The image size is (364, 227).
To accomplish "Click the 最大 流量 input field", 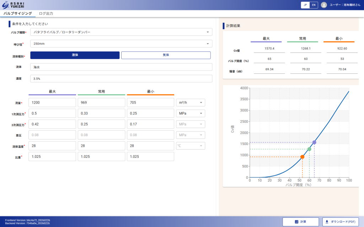I will 52,103.
